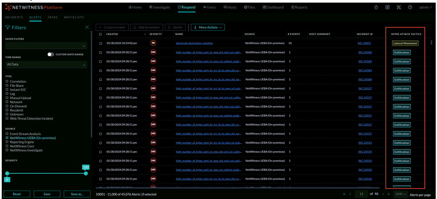Open the Admin tools wrench icon

click(x=399, y=7)
